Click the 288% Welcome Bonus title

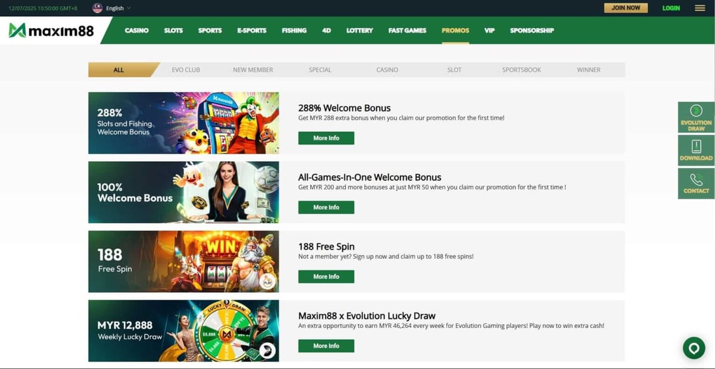[344, 108]
